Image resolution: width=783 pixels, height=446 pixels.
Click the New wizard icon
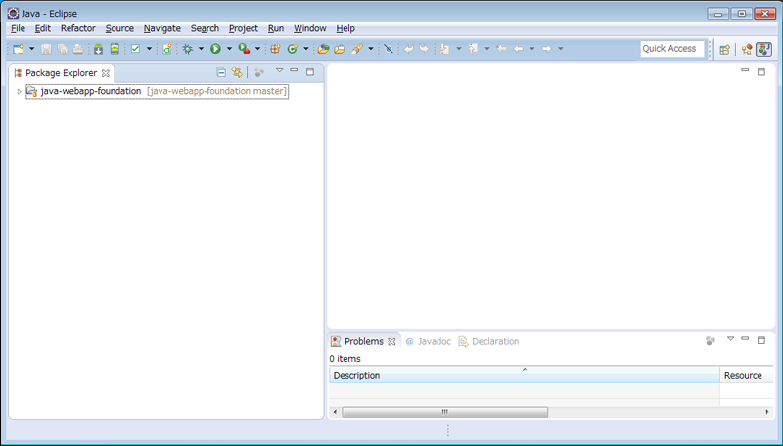point(18,49)
